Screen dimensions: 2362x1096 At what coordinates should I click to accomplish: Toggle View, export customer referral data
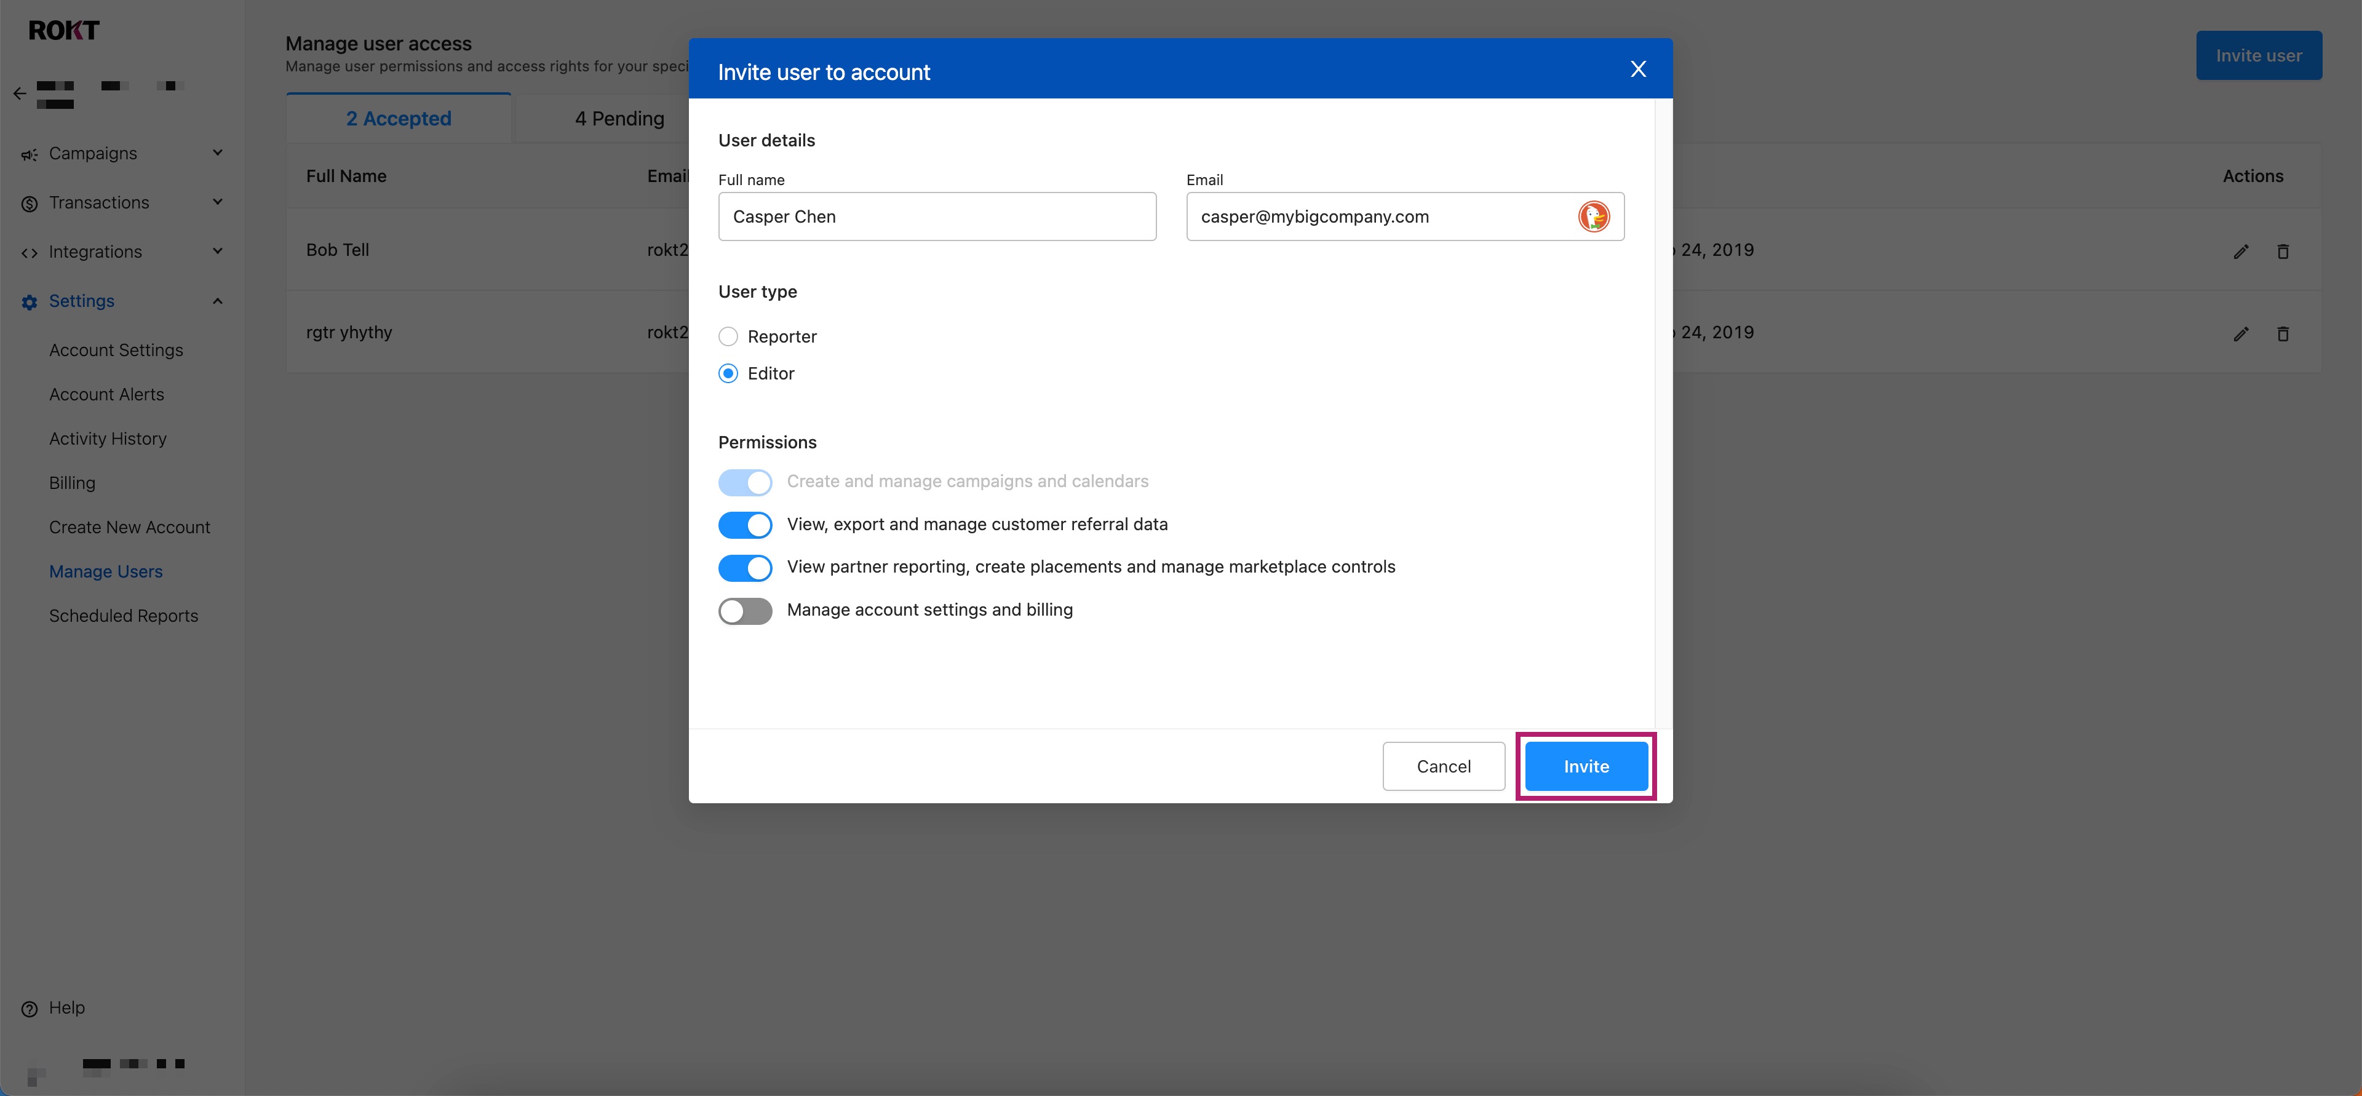click(x=744, y=525)
